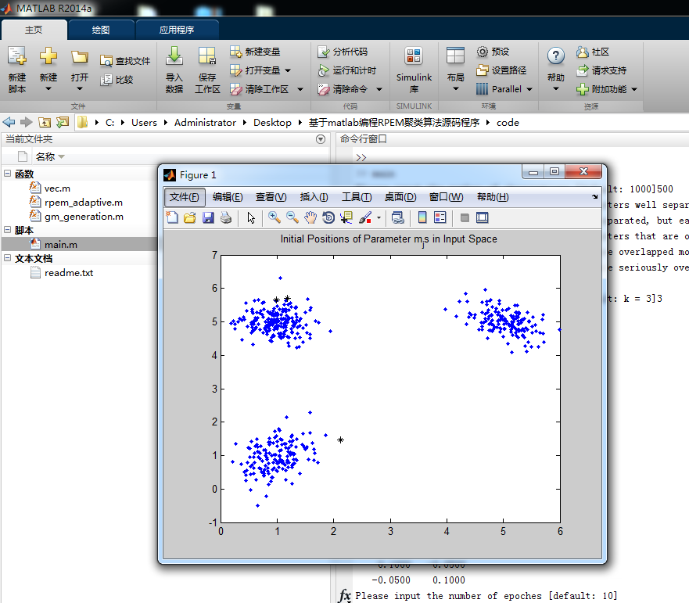Click 预设 (Preferences) gear icon
689x603 pixels.
(482, 52)
